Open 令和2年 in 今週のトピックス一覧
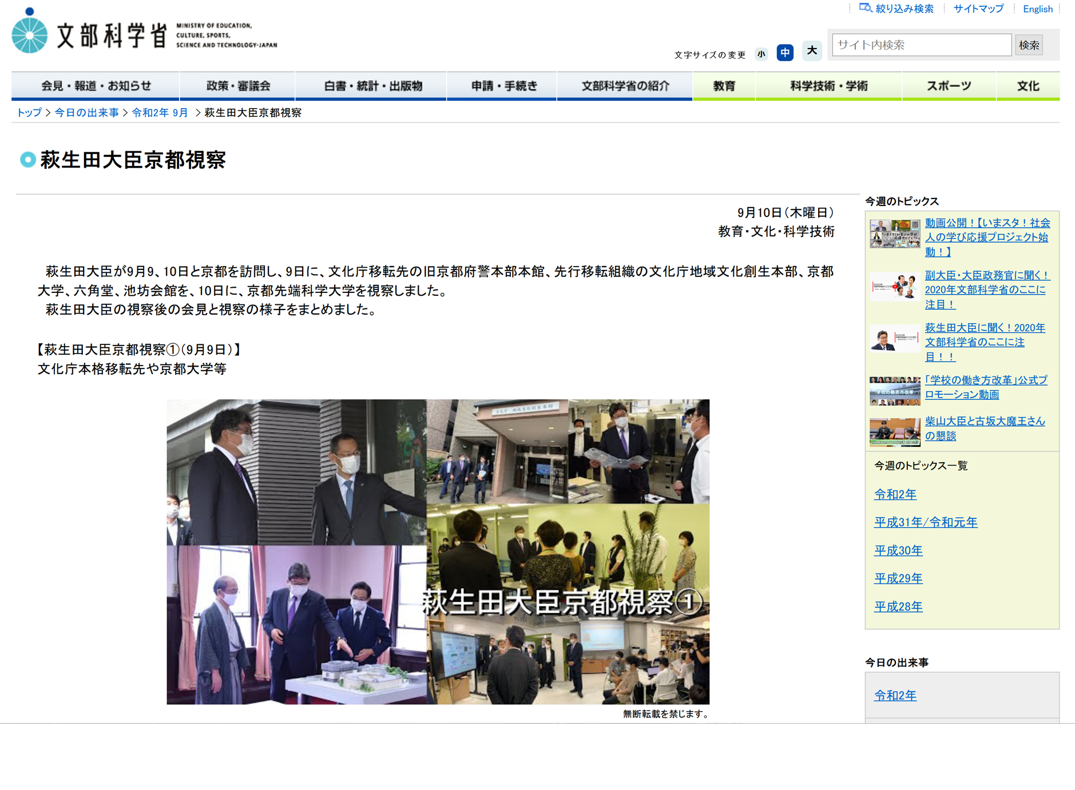Viewport: 1075px width, 790px height. tap(895, 494)
